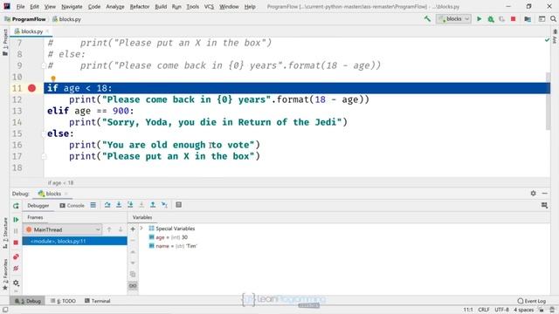Open the TODO tool window
559x314 pixels.
pos(63,301)
